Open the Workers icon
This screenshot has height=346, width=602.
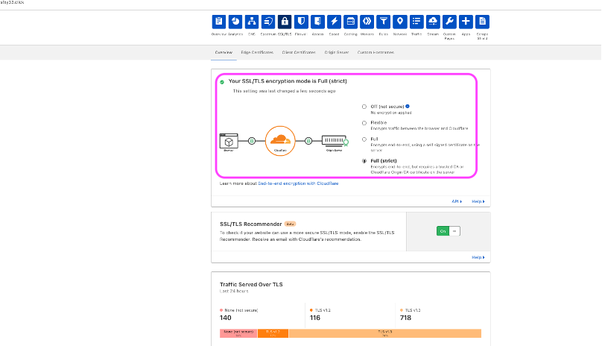point(367,22)
